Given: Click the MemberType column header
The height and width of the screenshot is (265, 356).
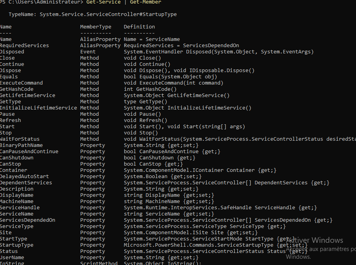Looking at the screenshot, I should [x=96, y=26].
